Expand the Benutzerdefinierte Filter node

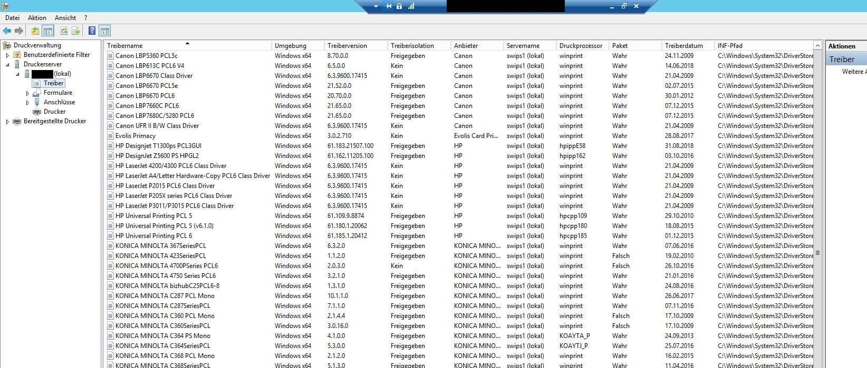coord(7,55)
